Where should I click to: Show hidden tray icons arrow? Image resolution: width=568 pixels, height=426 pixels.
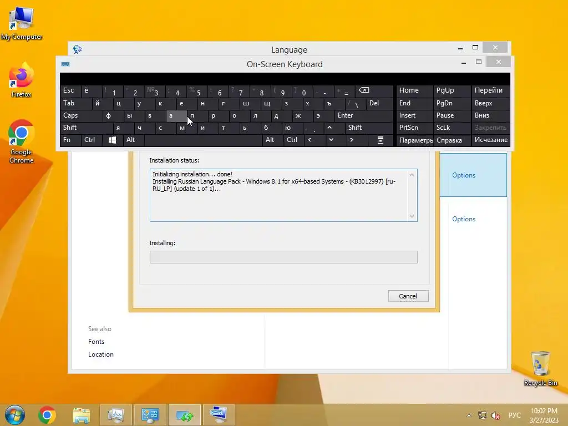pos(469,415)
